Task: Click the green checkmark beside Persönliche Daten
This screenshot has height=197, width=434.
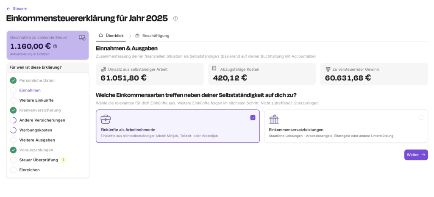Action: point(13,80)
